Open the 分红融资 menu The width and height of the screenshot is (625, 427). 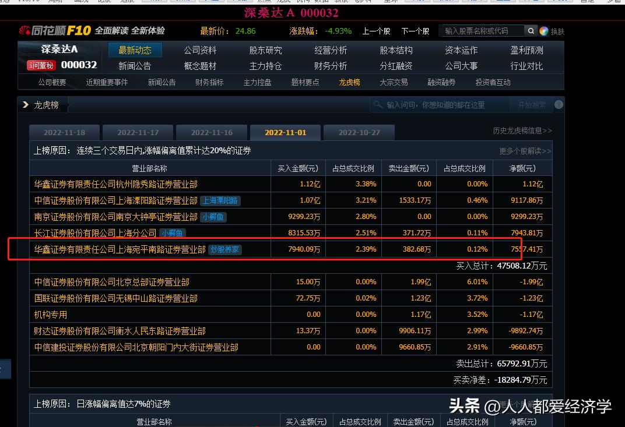pos(396,66)
